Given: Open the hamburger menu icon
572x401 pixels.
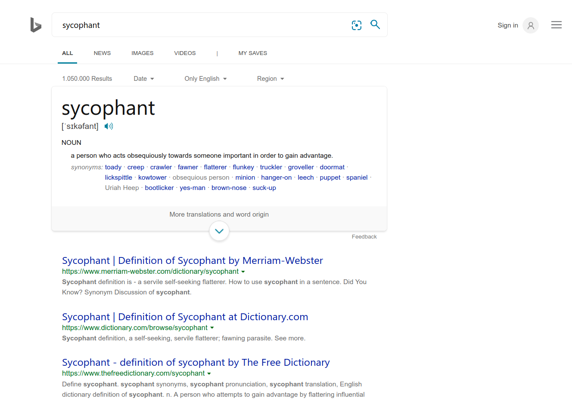Looking at the screenshot, I should [556, 25].
